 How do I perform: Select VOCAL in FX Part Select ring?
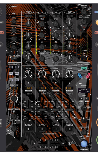(x=84, y=68)
